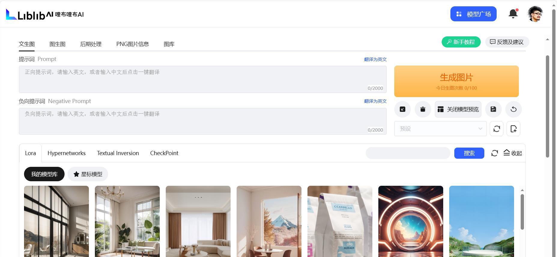557x257 pixels.
Task: Select the 星标模型 starred models filter
Action: (88, 174)
